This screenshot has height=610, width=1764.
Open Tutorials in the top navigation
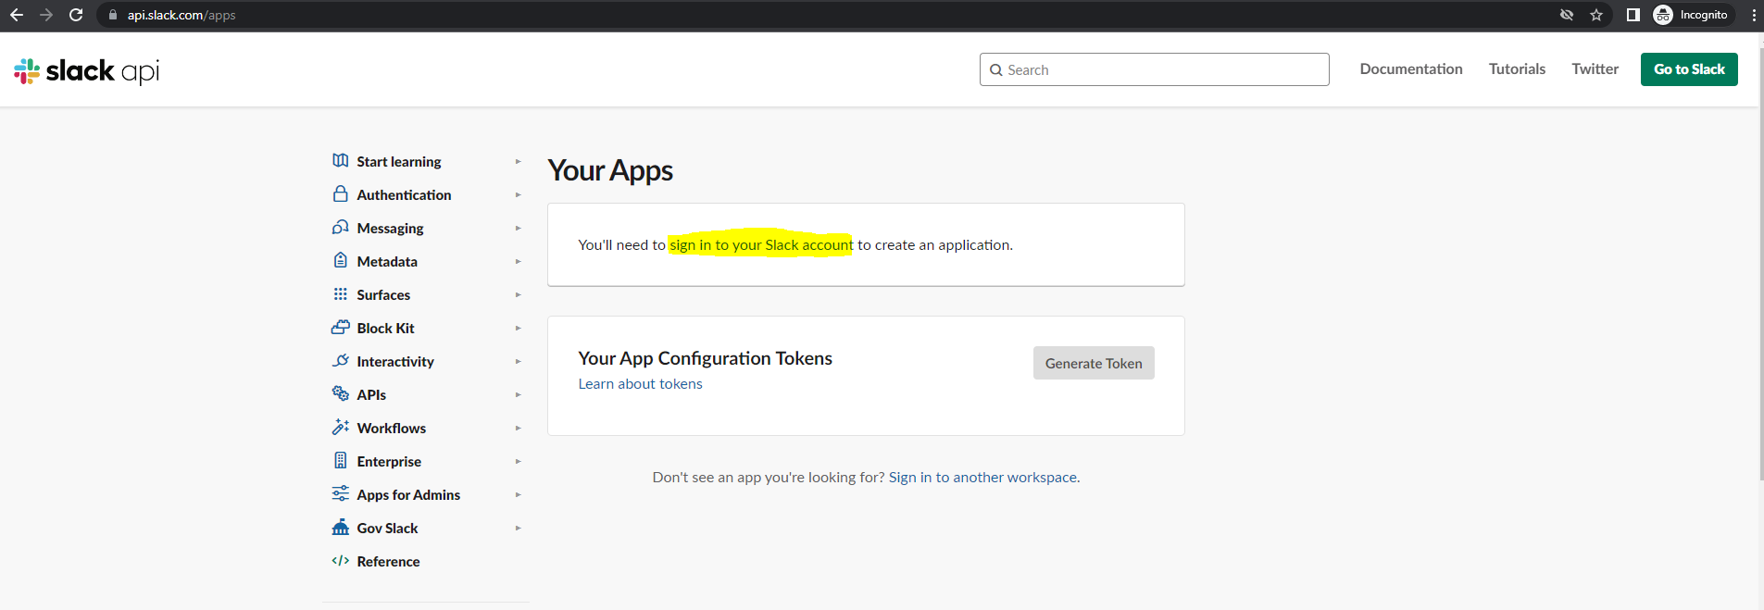click(1517, 69)
